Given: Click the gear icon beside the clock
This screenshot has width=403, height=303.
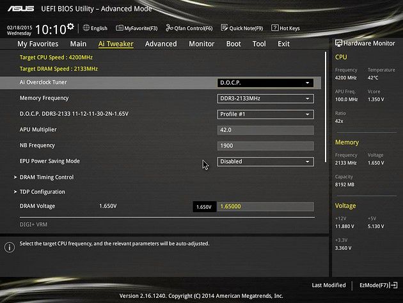Looking at the screenshot, I should [70, 26].
